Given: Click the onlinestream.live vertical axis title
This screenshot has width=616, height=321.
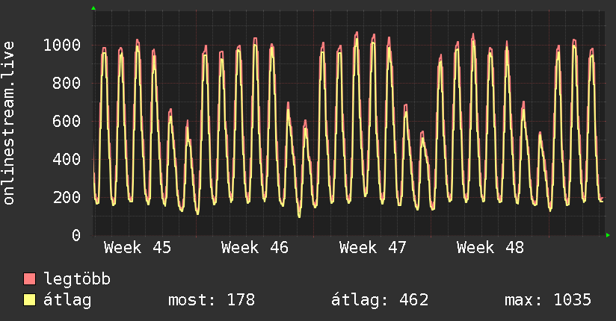Looking at the screenshot, I should [x=10, y=123].
